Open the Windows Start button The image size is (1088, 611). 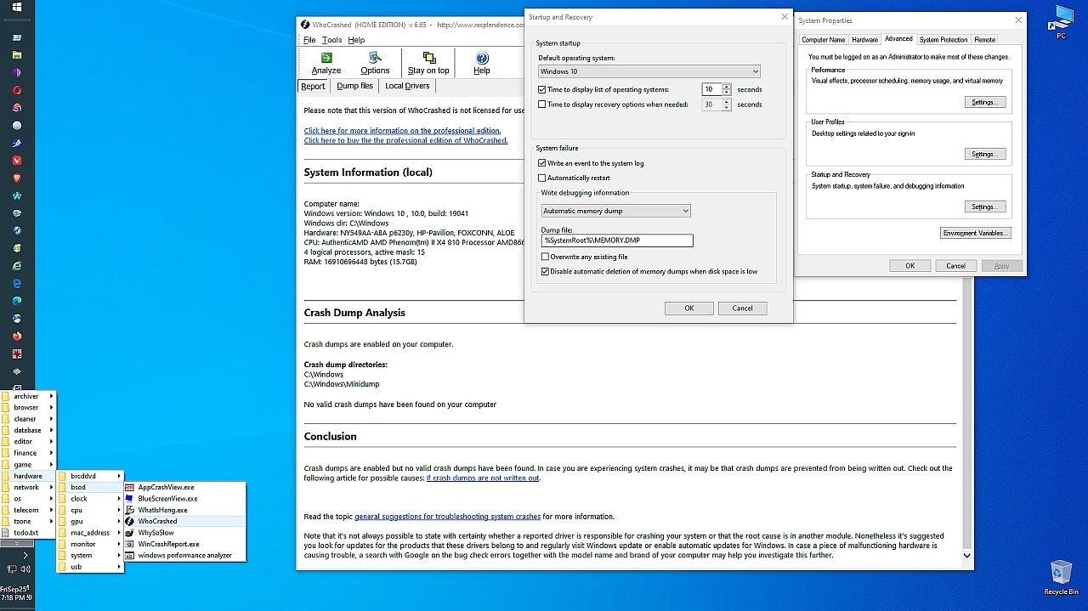coord(17,8)
